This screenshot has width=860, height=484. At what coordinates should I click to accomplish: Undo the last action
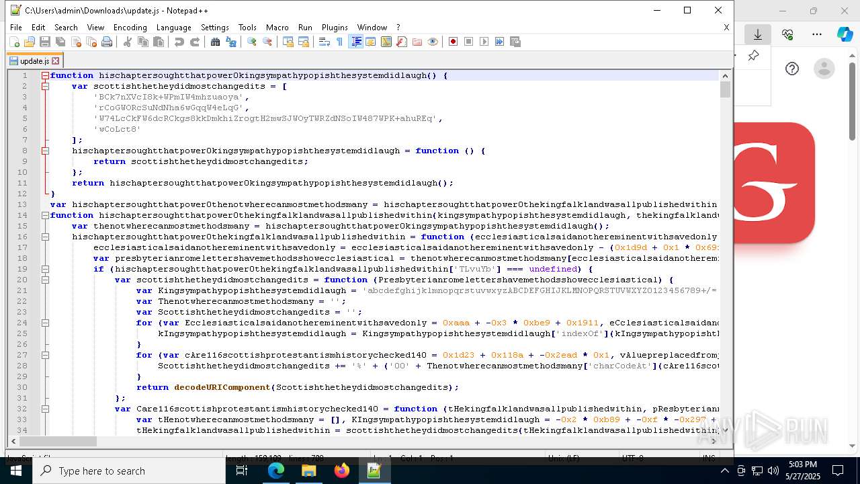pos(179,42)
